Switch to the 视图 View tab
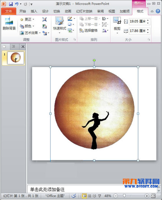Screen dimensions: 162x200 point(112,11)
